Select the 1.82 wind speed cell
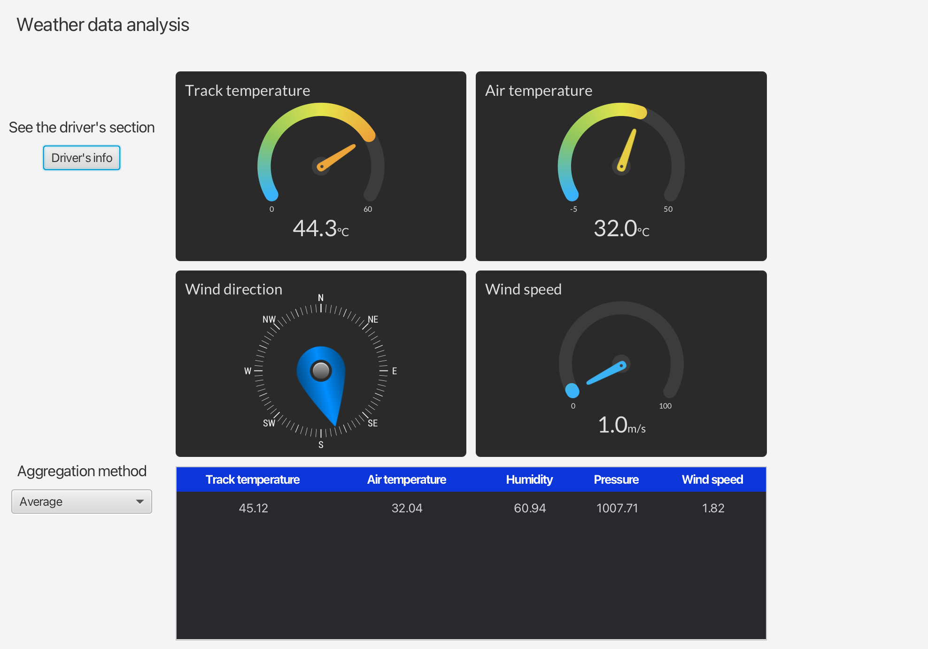928x649 pixels. click(713, 508)
